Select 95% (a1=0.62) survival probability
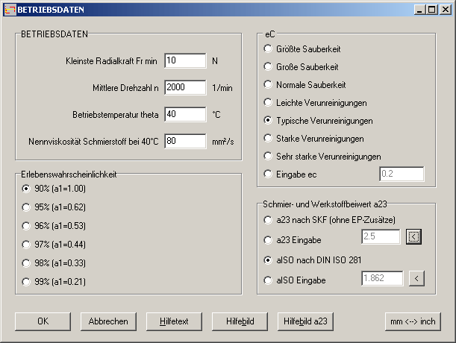This screenshot has width=456, height=343. (28, 207)
